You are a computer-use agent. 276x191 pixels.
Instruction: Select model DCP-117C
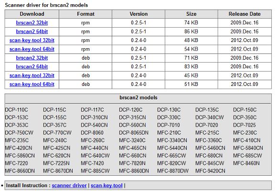(x=93, y=110)
